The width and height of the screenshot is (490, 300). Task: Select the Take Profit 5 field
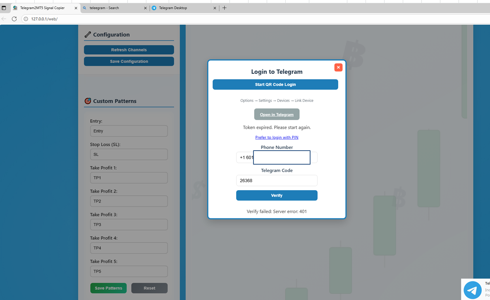(x=129, y=271)
